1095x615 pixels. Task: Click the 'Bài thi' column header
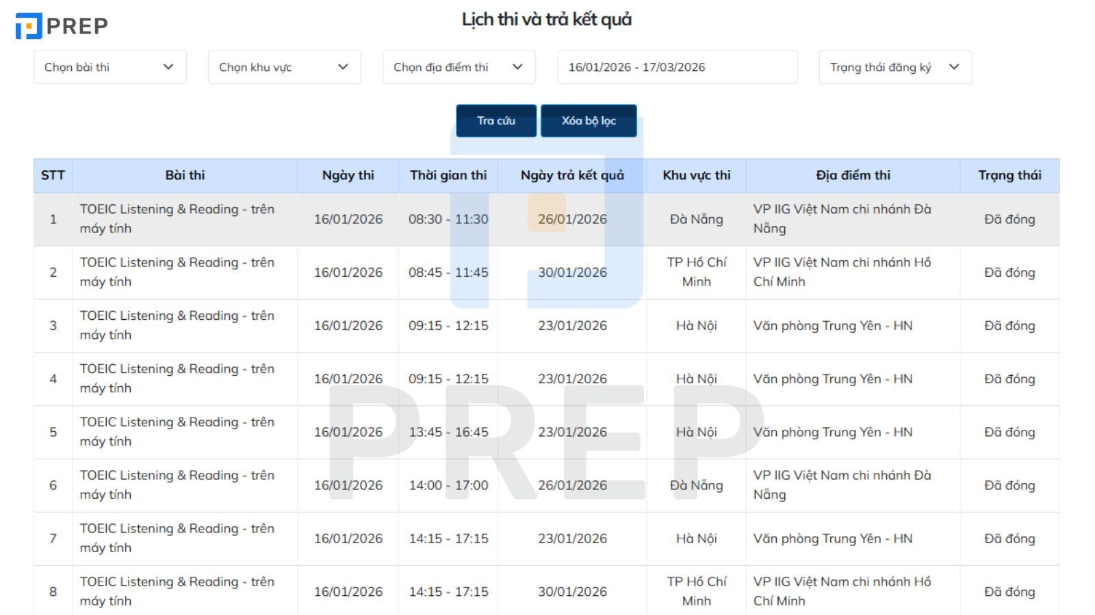pos(185,176)
